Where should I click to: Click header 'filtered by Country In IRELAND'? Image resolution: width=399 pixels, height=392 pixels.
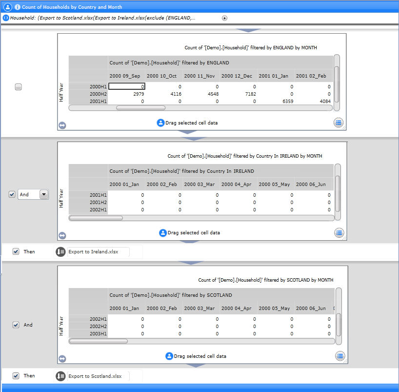click(x=181, y=171)
